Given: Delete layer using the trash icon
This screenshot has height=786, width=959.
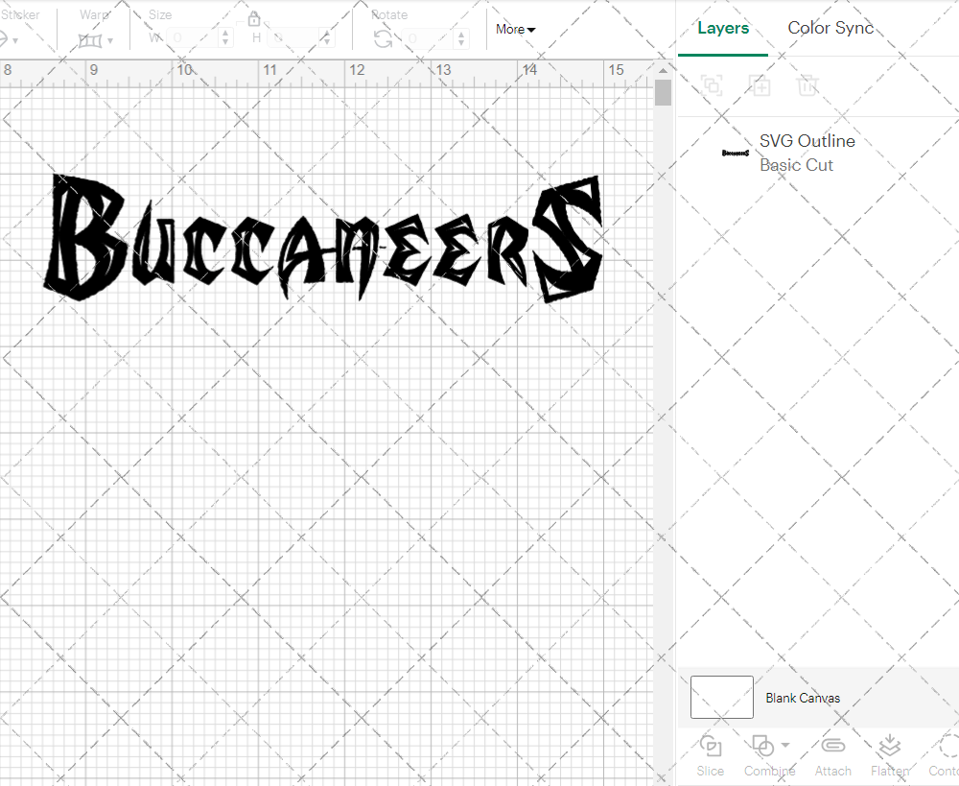Looking at the screenshot, I should [x=807, y=85].
